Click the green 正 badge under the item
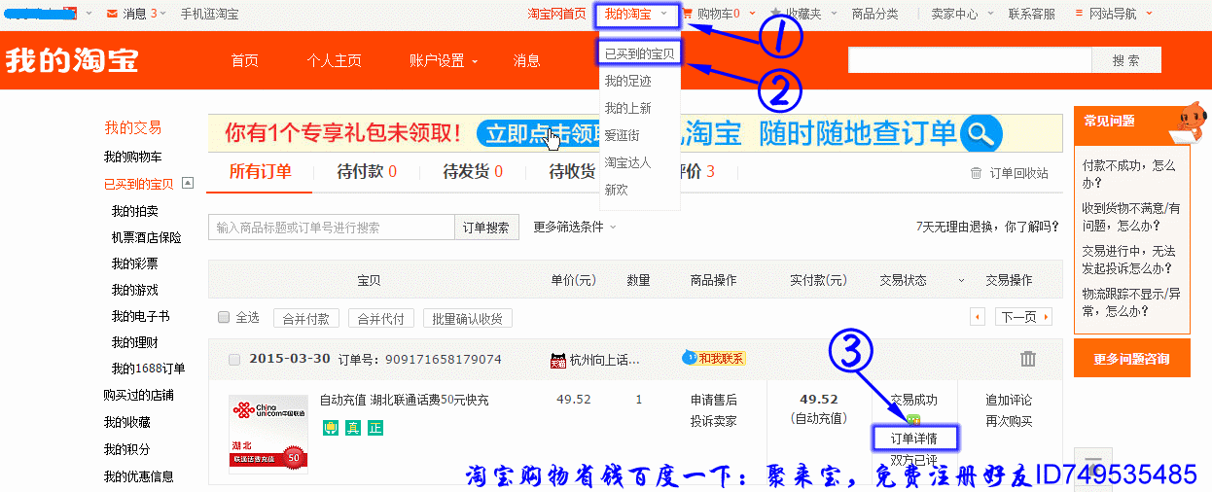The image size is (1212, 492). pos(374,428)
